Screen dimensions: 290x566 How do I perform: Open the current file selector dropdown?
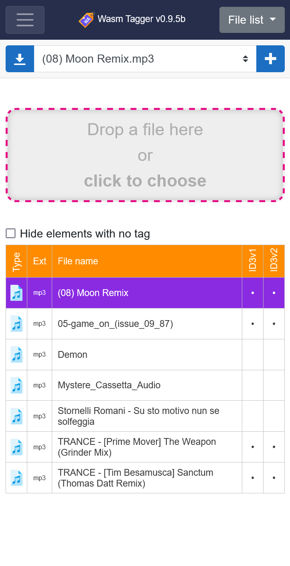click(145, 59)
